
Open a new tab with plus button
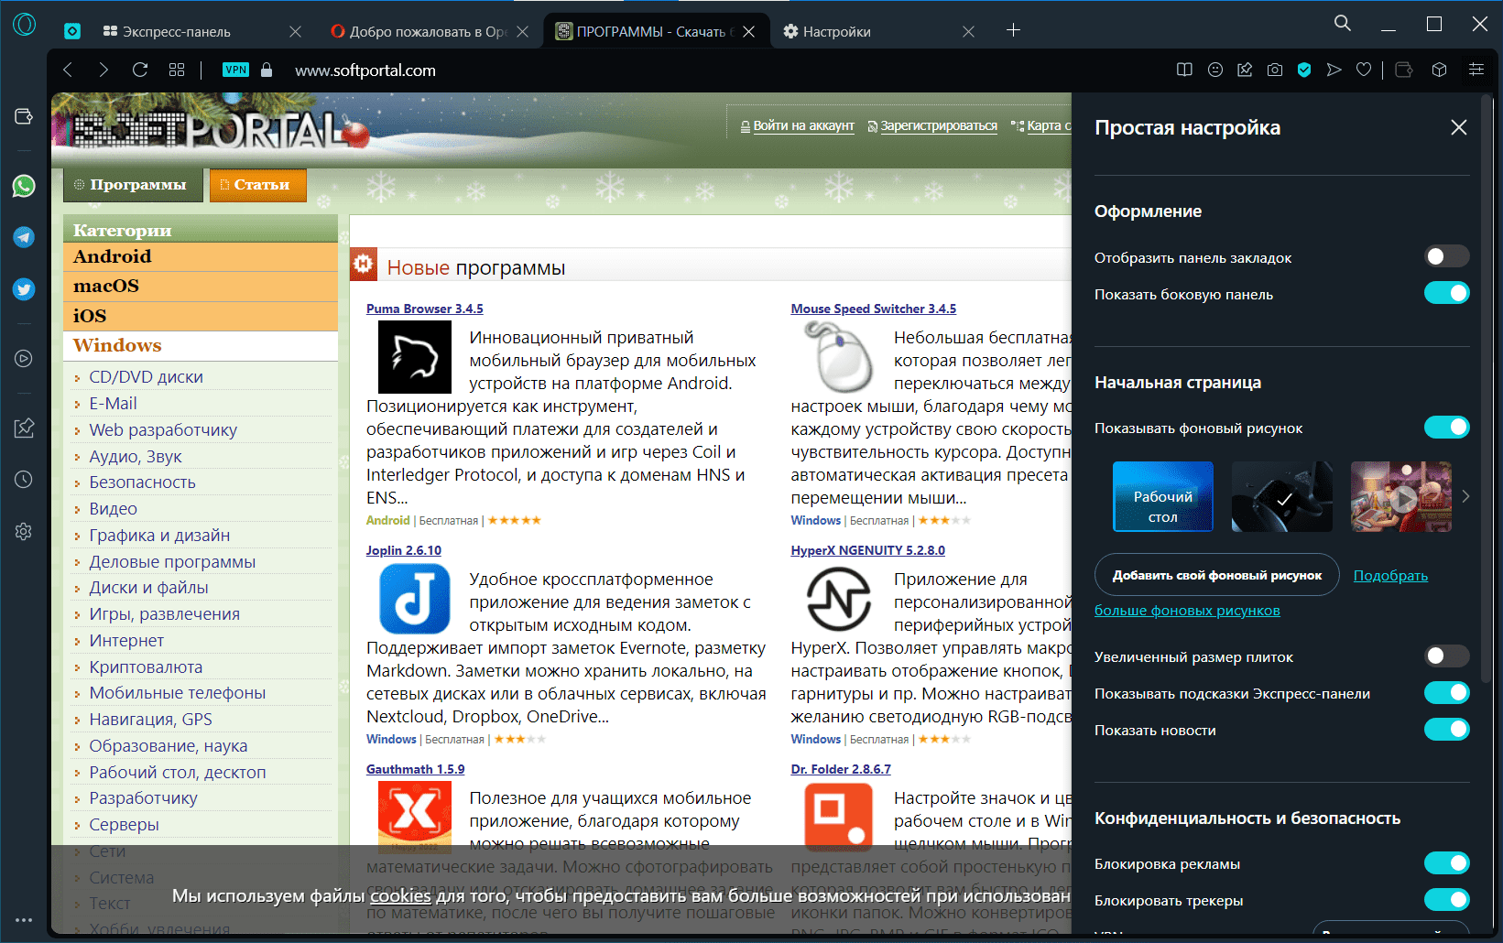(x=1013, y=30)
